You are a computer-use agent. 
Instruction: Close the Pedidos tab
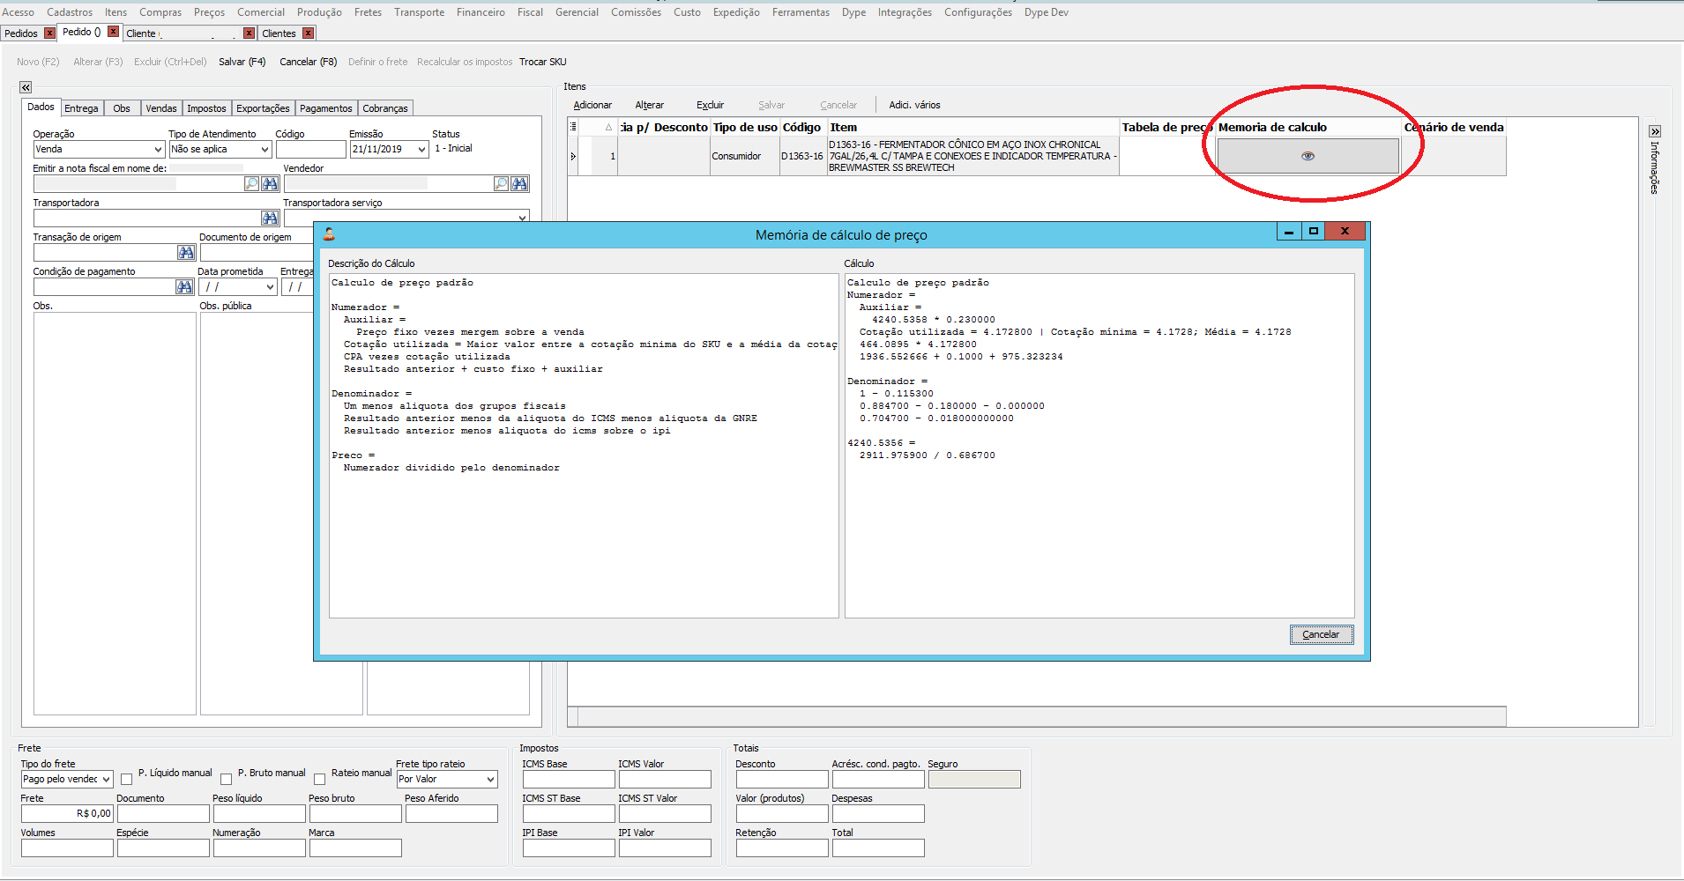[49, 33]
